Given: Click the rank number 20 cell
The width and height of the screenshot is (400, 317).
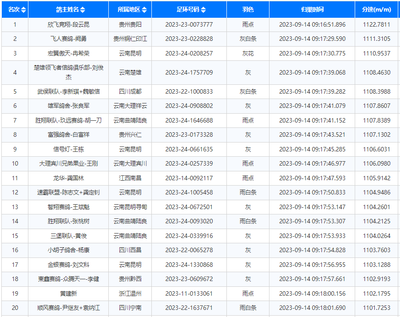Looking at the screenshot, I should 15,308.
